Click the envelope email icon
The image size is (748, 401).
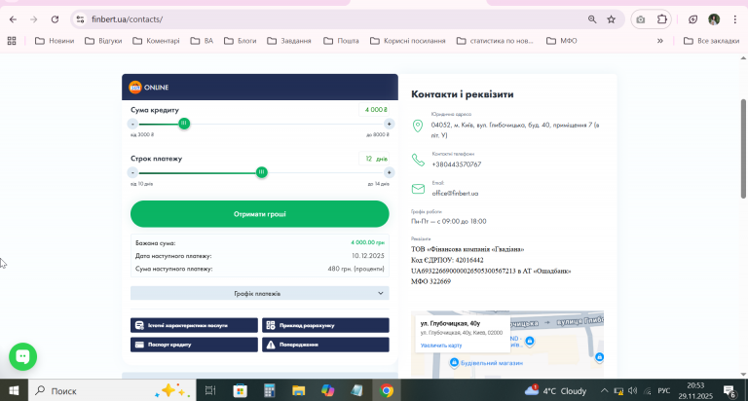[x=418, y=189]
